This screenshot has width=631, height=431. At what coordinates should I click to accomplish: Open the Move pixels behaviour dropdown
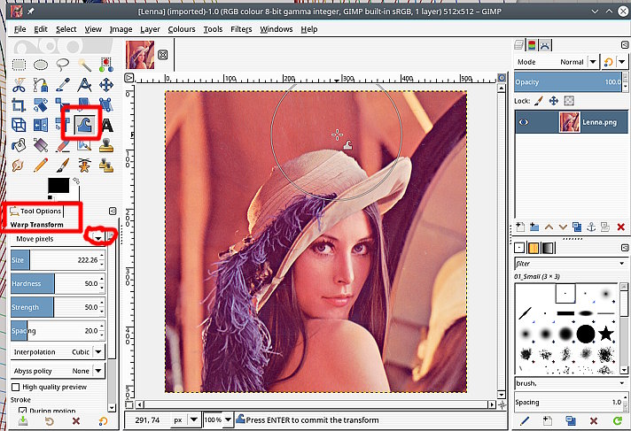pyautogui.click(x=98, y=239)
